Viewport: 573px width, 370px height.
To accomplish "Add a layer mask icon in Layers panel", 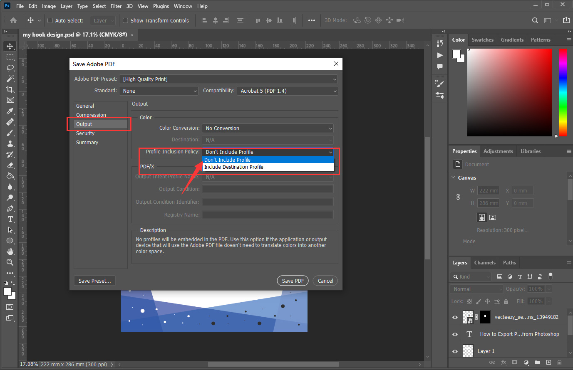I will [515, 363].
